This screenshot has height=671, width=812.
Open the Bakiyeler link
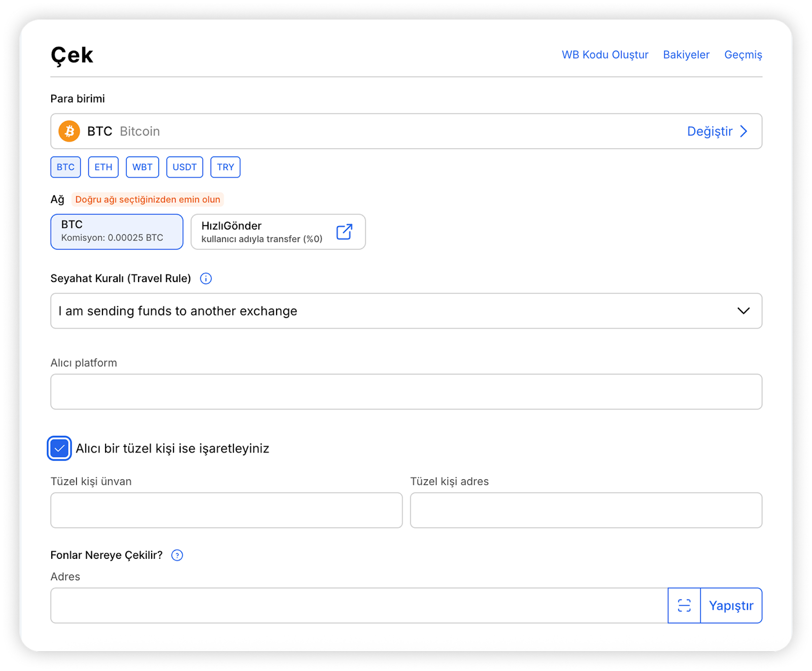tap(686, 55)
